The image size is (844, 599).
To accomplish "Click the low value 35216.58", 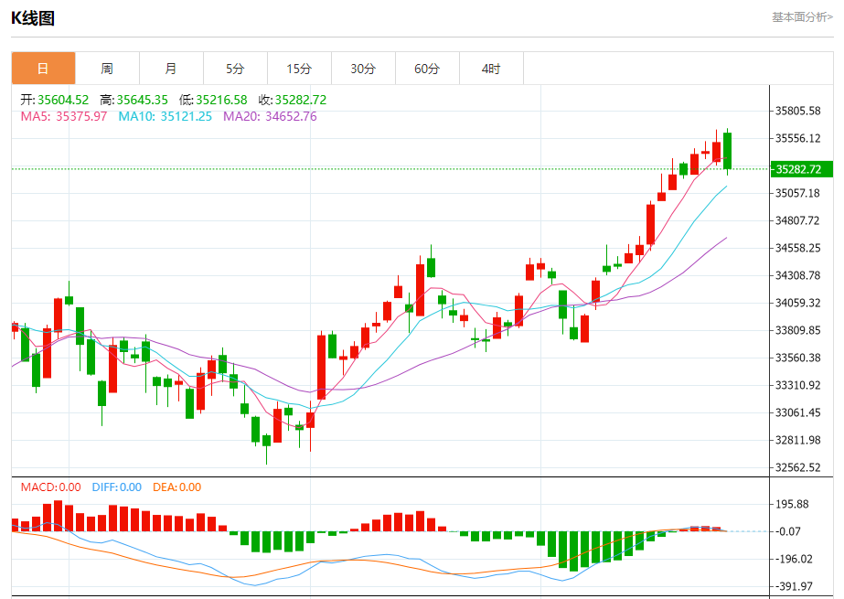I will [x=221, y=100].
